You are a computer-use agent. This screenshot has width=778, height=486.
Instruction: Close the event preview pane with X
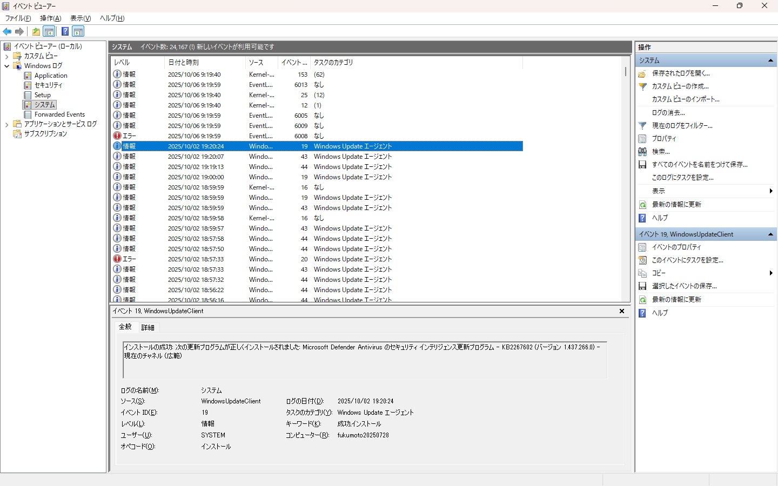tap(622, 311)
